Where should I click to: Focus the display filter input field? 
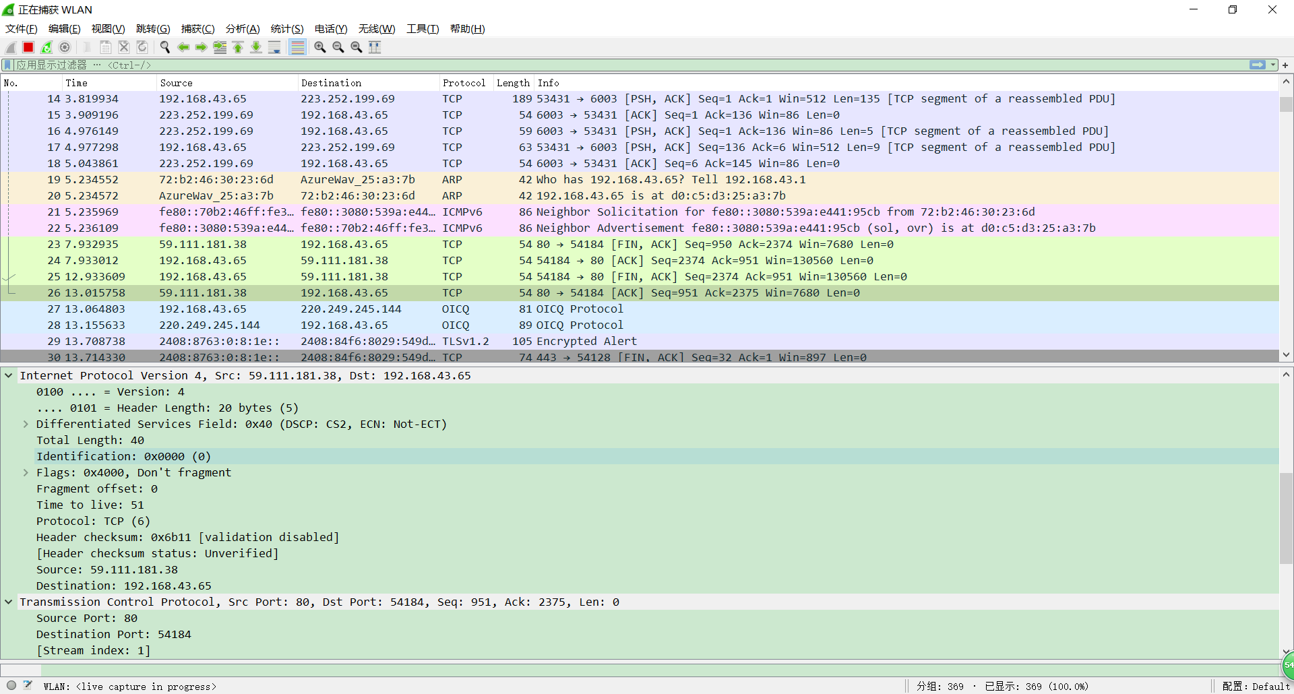pyautogui.click(x=630, y=65)
